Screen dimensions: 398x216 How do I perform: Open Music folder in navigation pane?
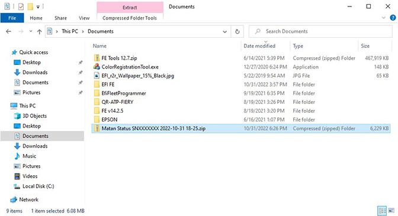pos(29,156)
